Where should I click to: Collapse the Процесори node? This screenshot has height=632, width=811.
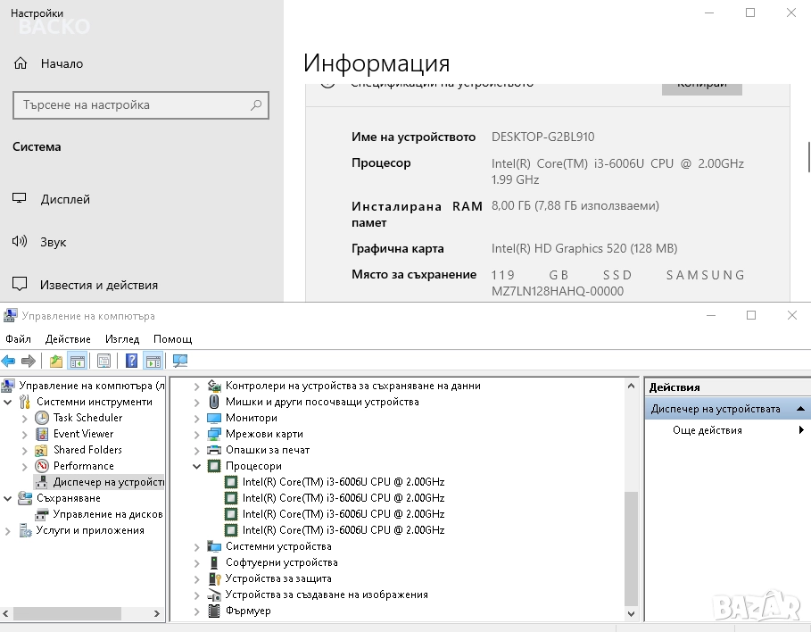(x=197, y=466)
